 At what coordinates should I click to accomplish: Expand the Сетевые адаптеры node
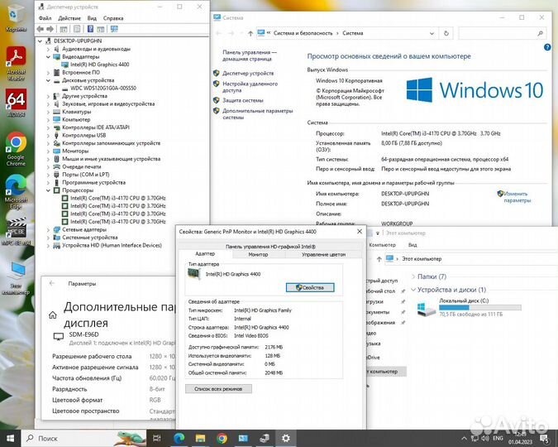click(48, 229)
